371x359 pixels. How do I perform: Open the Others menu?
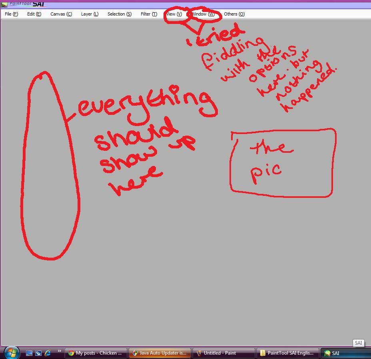(x=234, y=14)
